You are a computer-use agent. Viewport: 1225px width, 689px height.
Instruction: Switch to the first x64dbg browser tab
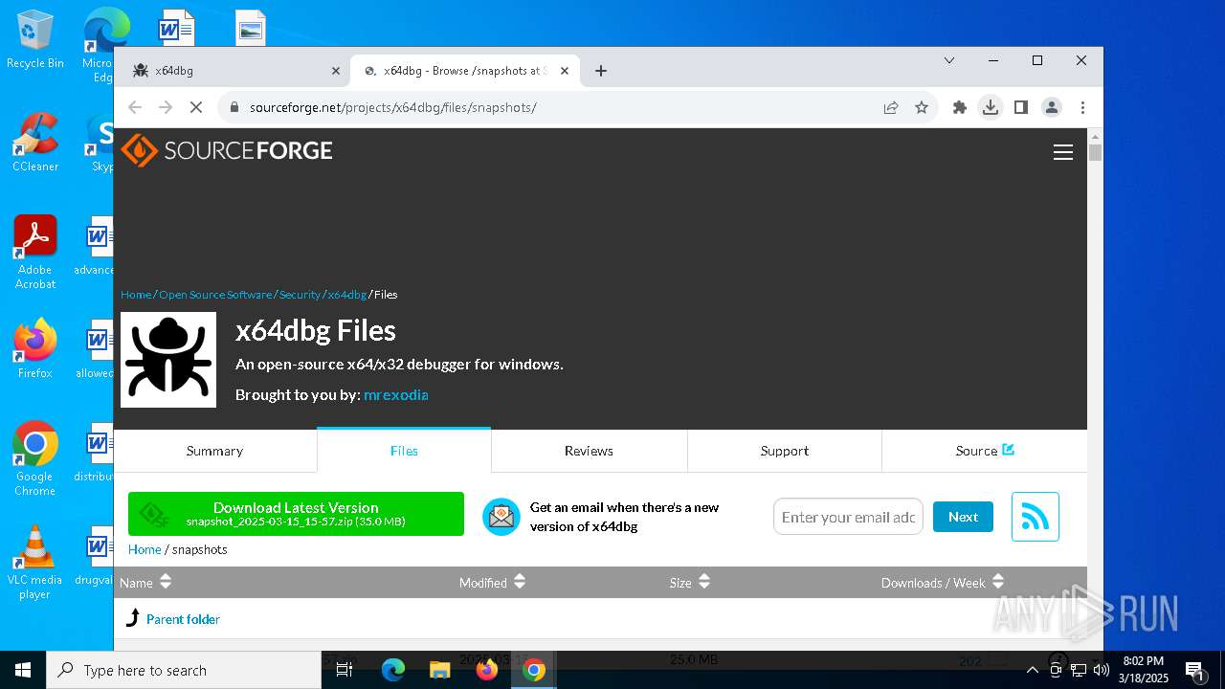click(x=235, y=71)
